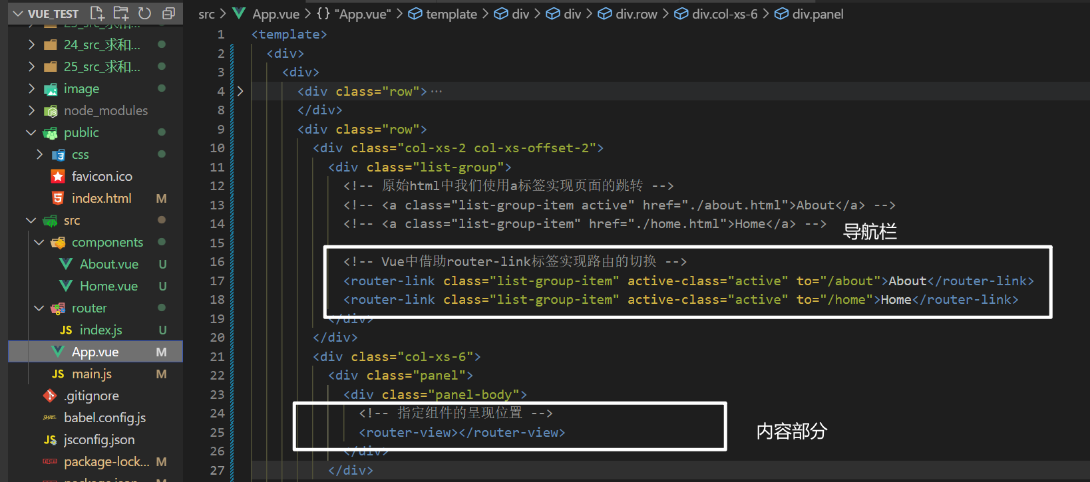Open babel.config.js file

tap(104, 418)
